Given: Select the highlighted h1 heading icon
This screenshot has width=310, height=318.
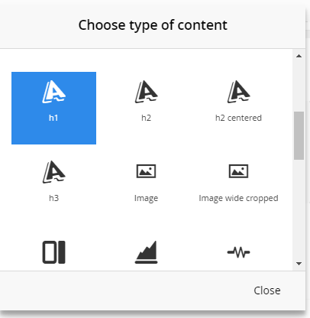Looking at the screenshot, I should [53, 92].
